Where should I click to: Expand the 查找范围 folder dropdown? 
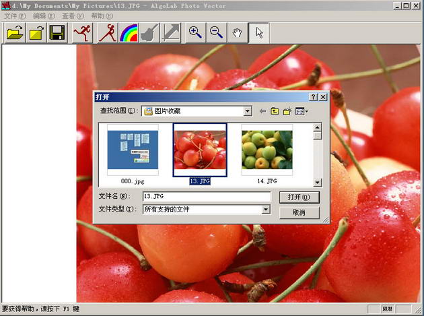pyautogui.click(x=248, y=111)
